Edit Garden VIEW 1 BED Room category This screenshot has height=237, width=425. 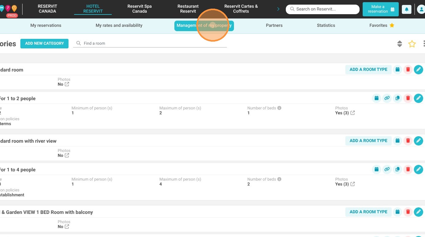(x=419, y=212)
